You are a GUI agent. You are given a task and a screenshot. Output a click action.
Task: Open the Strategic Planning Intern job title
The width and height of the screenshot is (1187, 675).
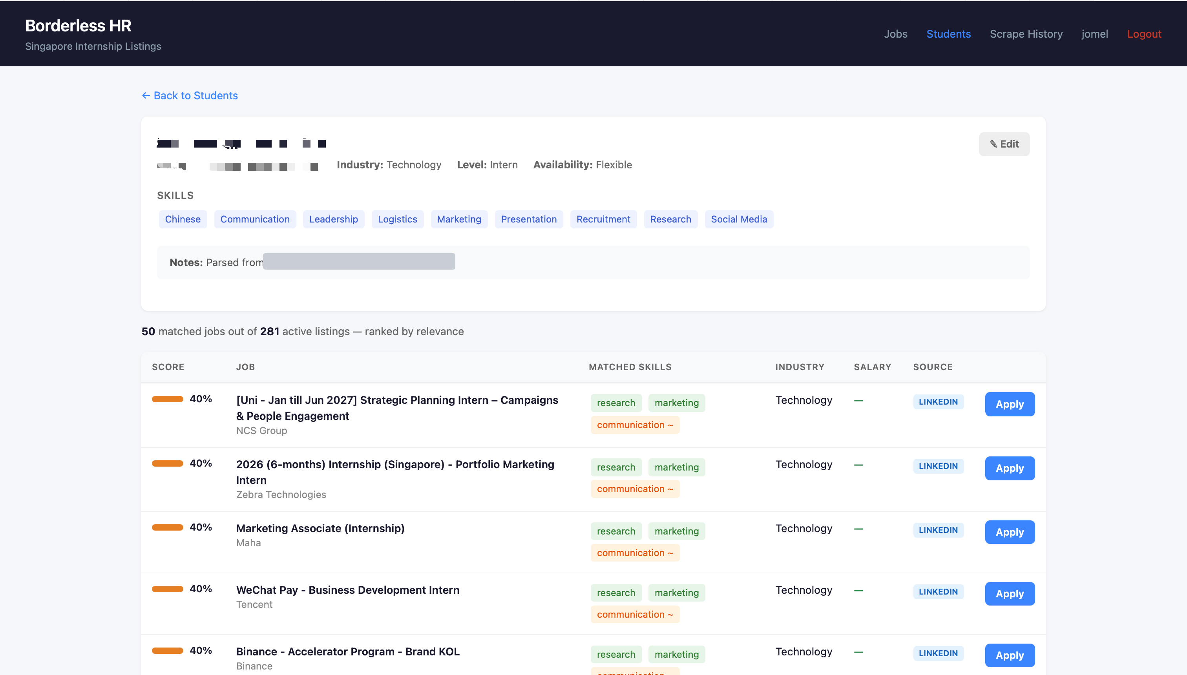coord(397,408)
